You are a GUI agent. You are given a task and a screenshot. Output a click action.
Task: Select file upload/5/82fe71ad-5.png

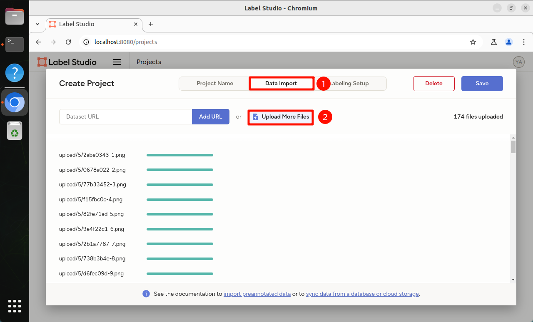92,214
